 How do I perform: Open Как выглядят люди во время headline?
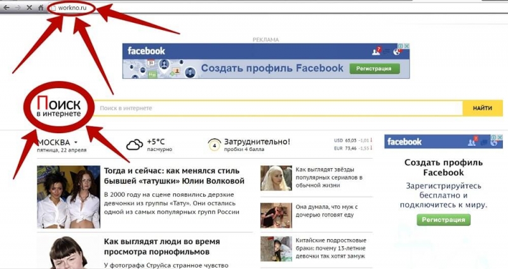(x=162, y=247)
